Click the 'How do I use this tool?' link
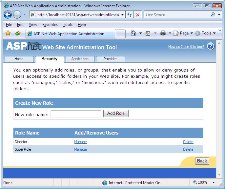 186,47
